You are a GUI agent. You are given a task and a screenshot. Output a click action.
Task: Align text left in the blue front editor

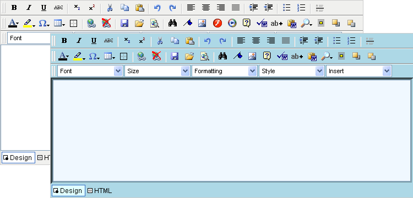point(241,41)
